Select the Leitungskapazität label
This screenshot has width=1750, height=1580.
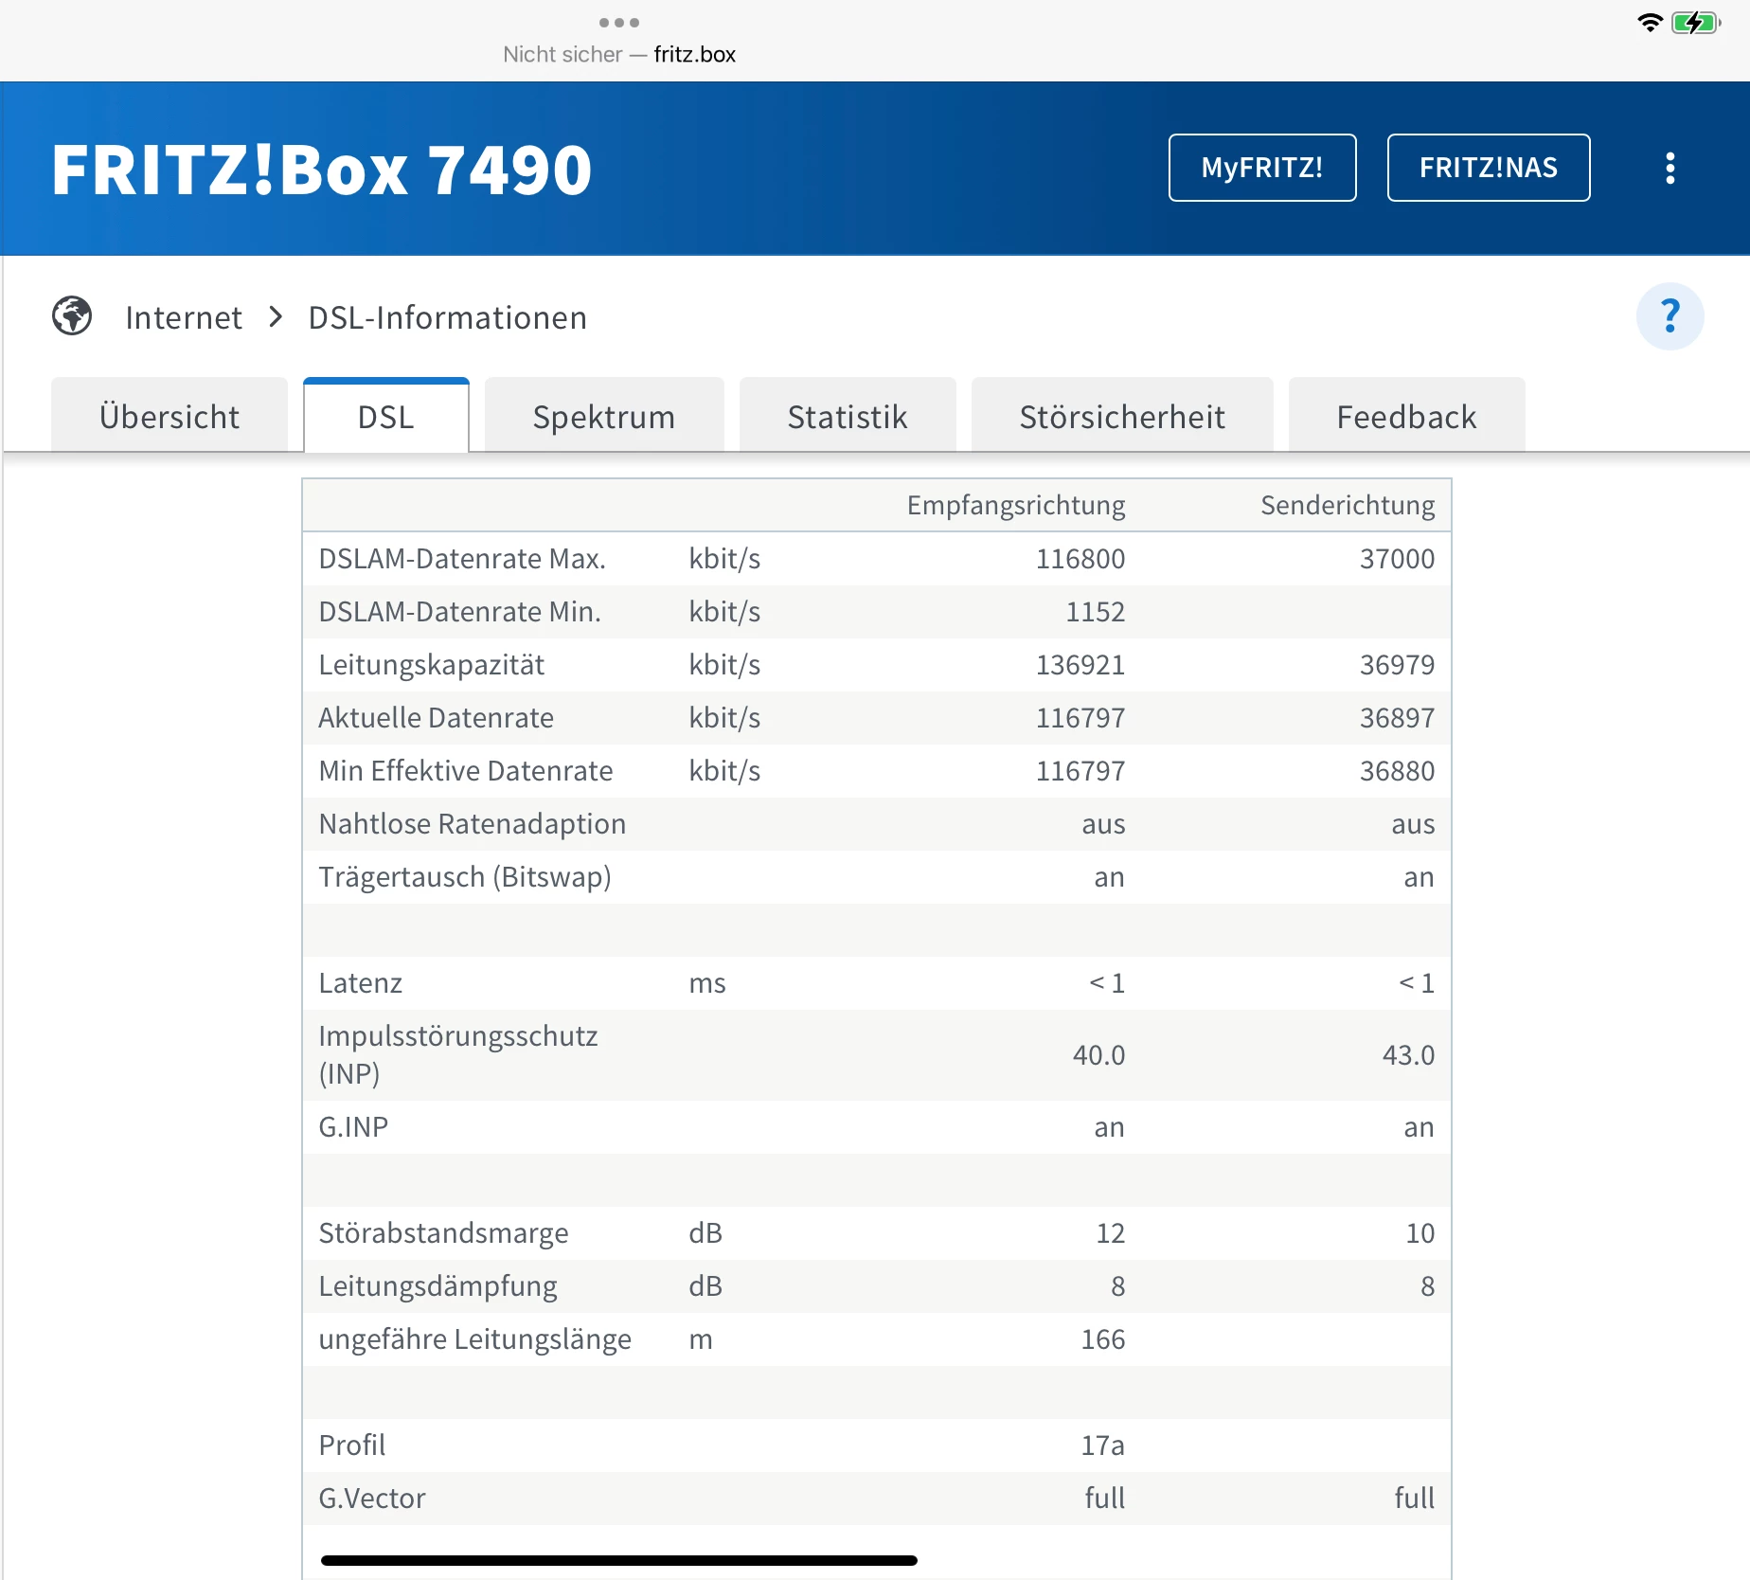click(432, 664)
